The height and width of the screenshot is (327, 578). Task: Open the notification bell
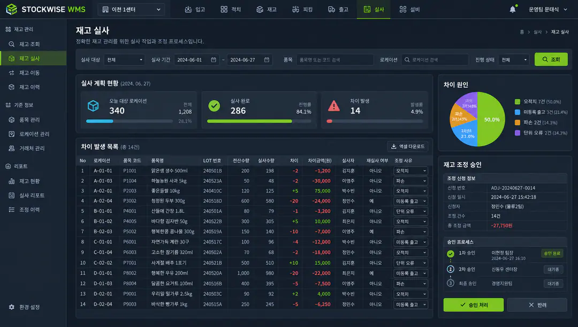click(x=513, y=9)
